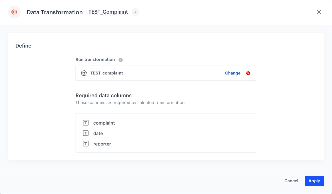332x194 pixels.
Task: Select the date required column entry
Action: tap(98, 133)
